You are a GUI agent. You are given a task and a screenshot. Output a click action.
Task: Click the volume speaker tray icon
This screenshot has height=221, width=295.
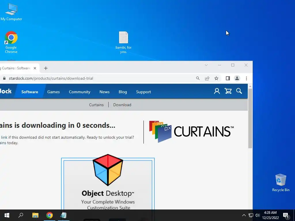[x=258, y=215]
